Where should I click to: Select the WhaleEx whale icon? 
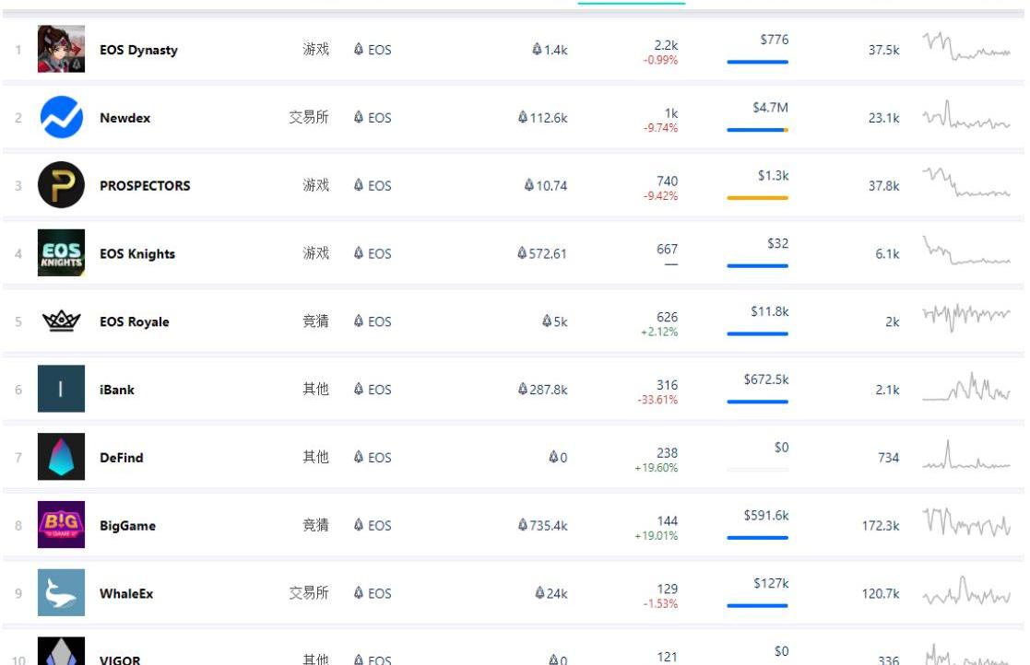[x=61, y=593]
